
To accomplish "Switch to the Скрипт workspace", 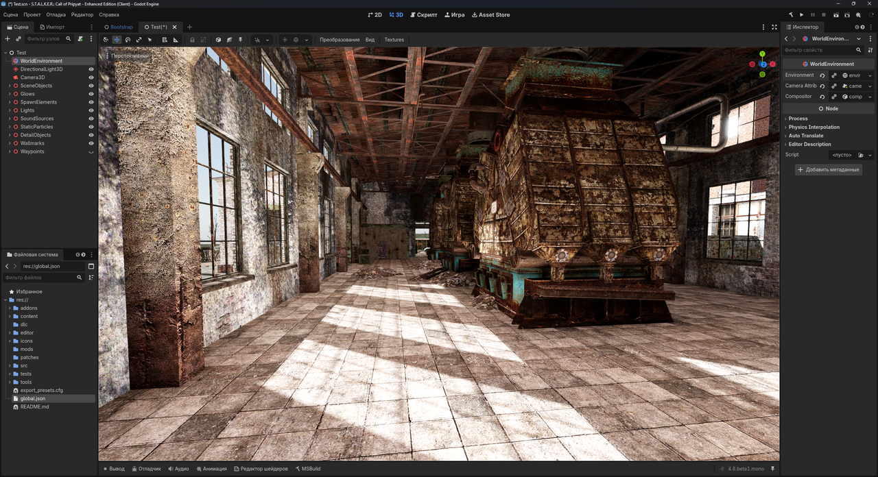I will [423, 14].
